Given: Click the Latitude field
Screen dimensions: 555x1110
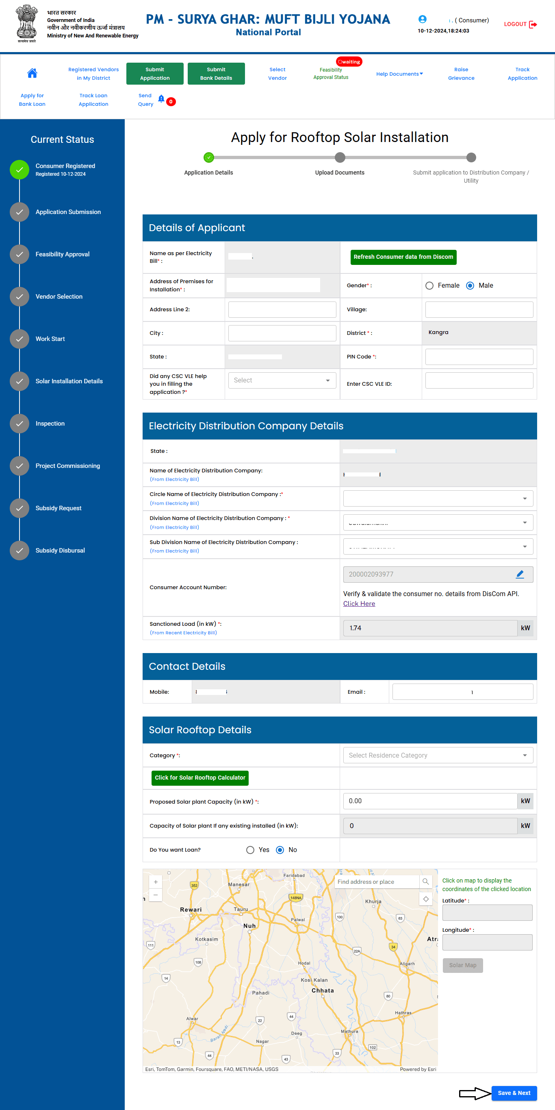Looking at the screenshot, I should coord(487,913).
